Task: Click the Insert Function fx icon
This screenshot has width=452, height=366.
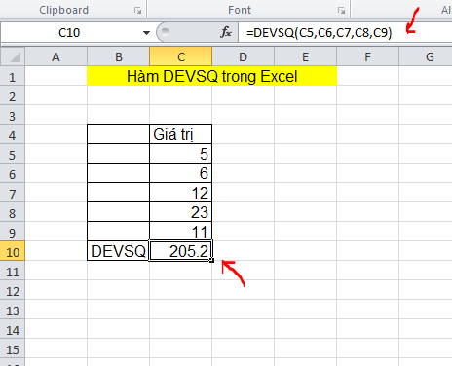Action: pyautogui.click(x=226, y=32)
